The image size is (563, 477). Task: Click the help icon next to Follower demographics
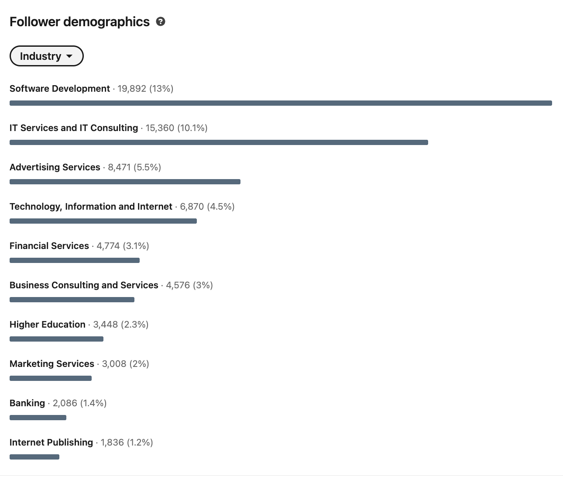pos(160,21)
